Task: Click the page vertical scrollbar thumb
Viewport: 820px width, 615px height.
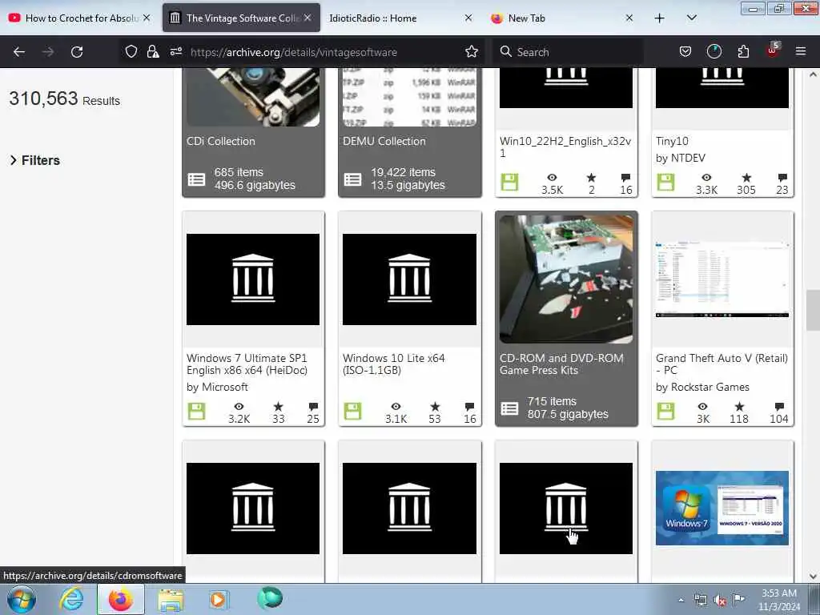Action: click(x=813, y=310)
